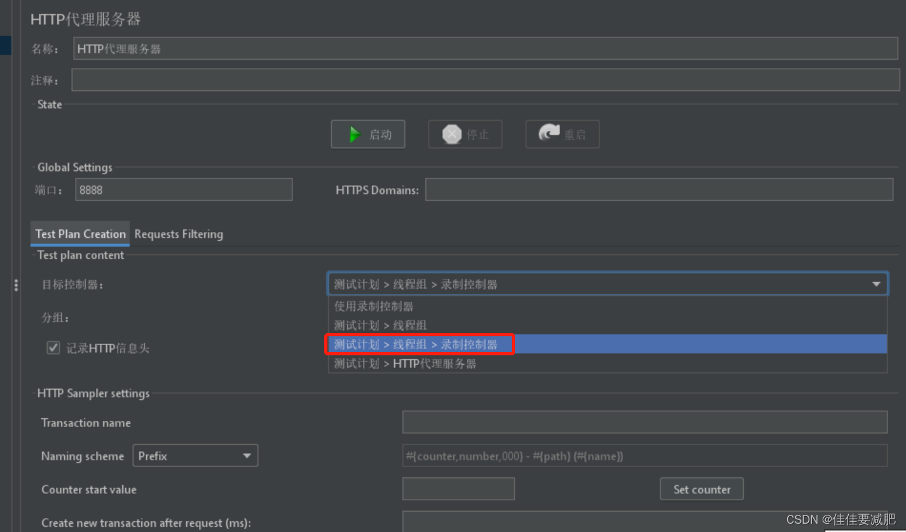
Task: Click the vertical three-dot panel divider handle
Action: 16,285
